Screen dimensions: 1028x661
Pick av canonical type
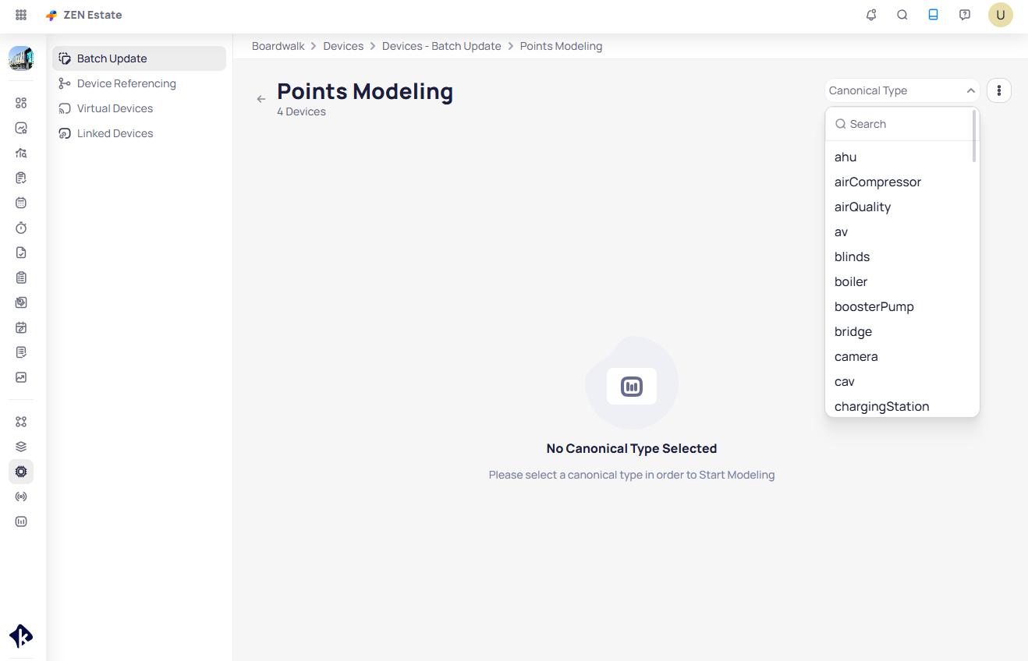tap(899, 232)
